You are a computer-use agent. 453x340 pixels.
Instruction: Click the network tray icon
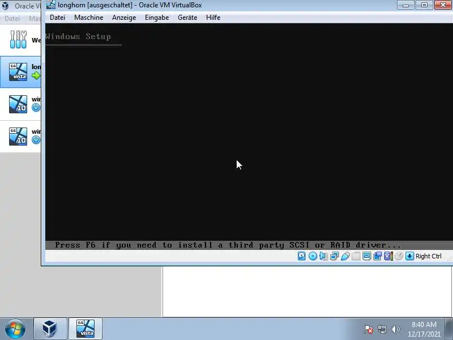click(x=382, y=329)
